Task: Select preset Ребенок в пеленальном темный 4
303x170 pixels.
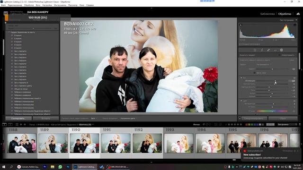Action: pyautogui.click(x=27, y=98)
